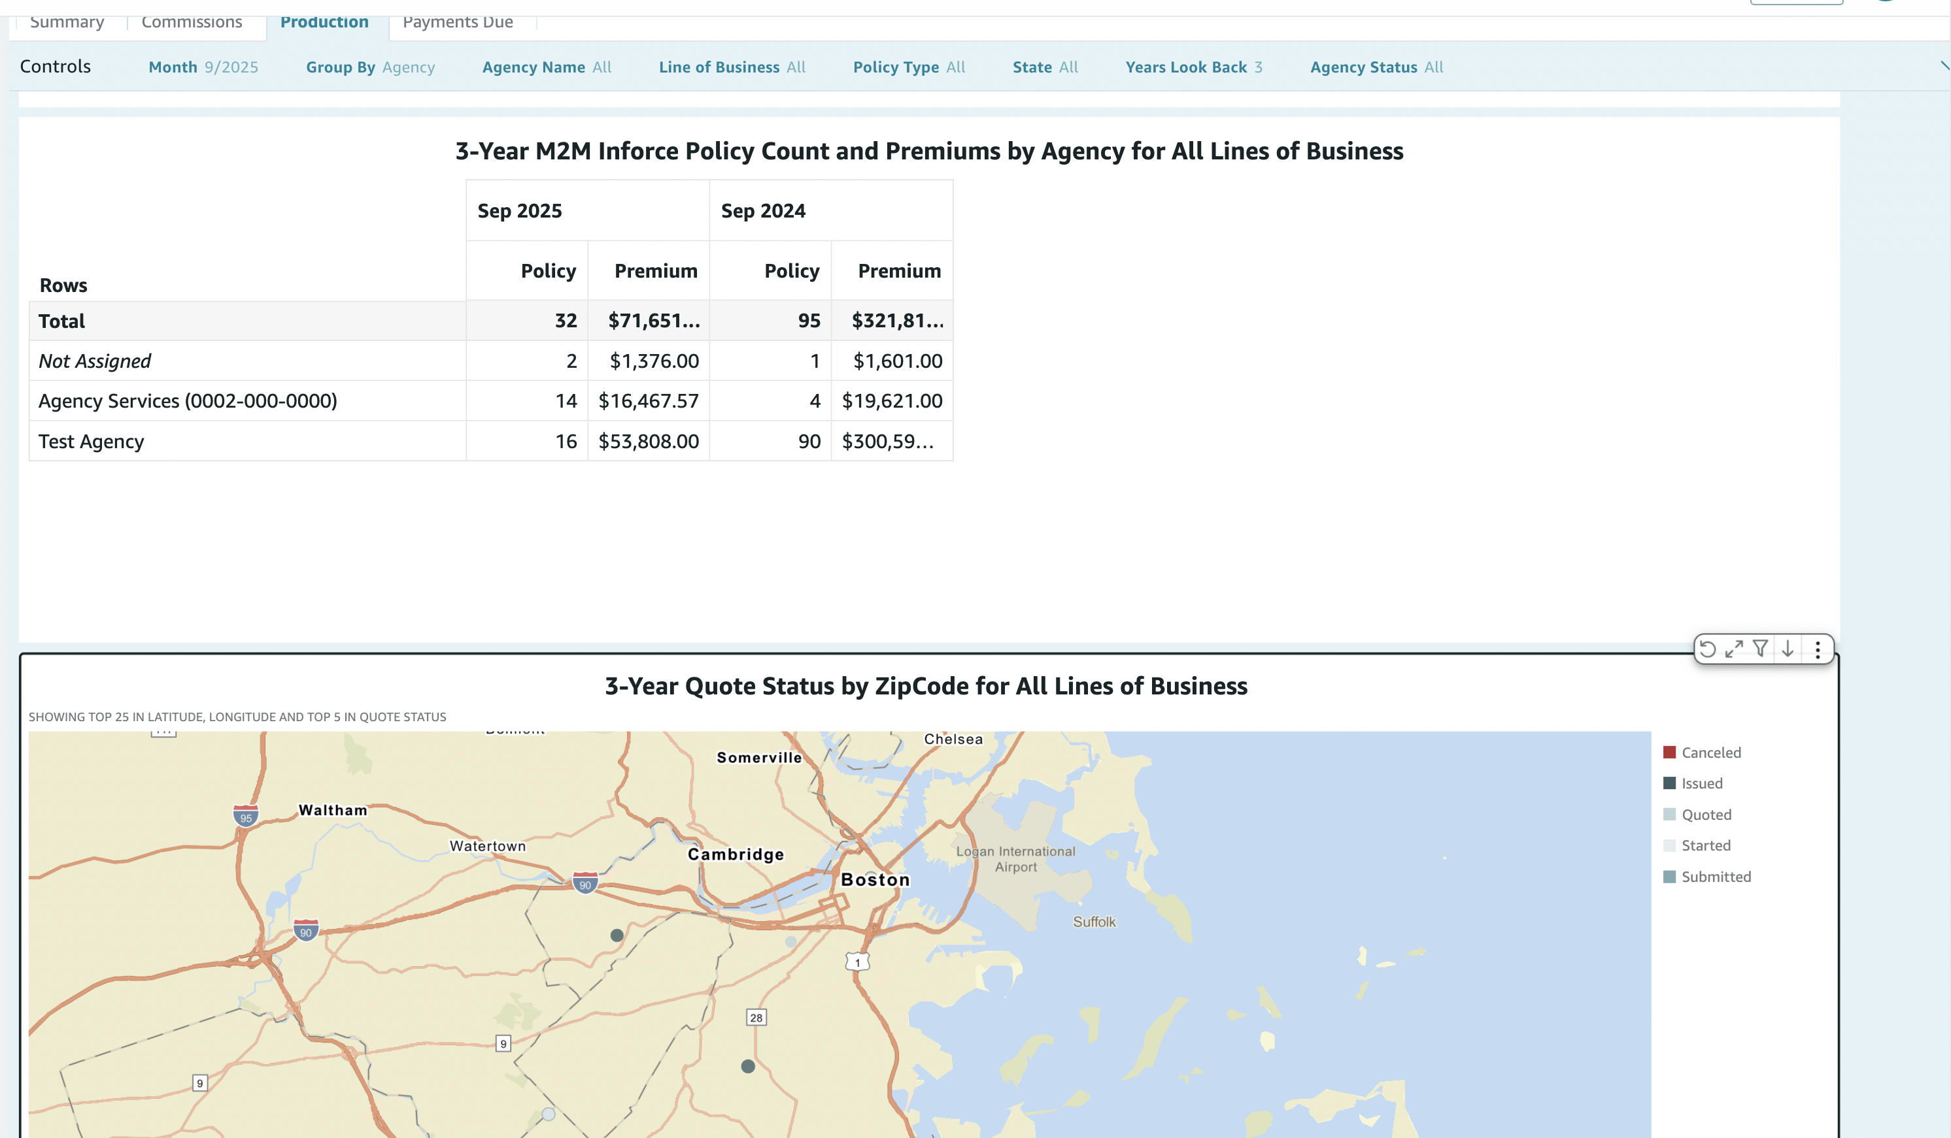Screen dimensions: 1951x1138
Task: Expand the Agency Name filter control
Action: [547, 67]
